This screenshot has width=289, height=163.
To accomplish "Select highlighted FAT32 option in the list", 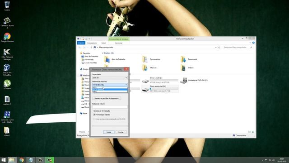I will click(110, 90).
